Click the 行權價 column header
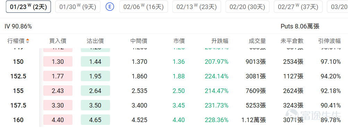The image size is (348, 128). point(16,41)
